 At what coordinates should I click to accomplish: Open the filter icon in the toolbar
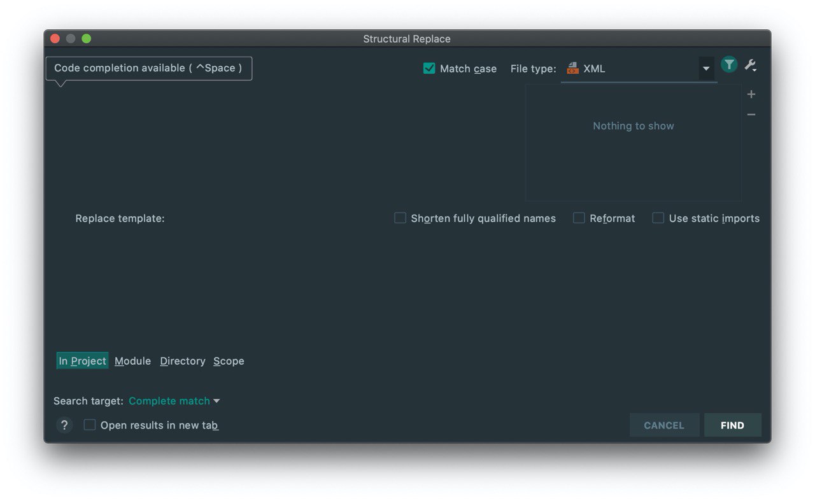(x=729, y=64)
